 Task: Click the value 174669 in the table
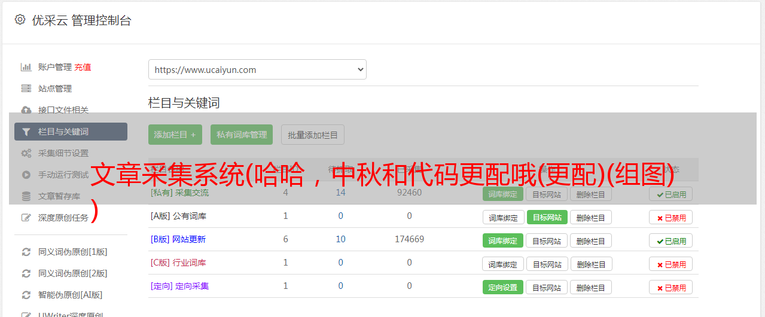point(409,239)
